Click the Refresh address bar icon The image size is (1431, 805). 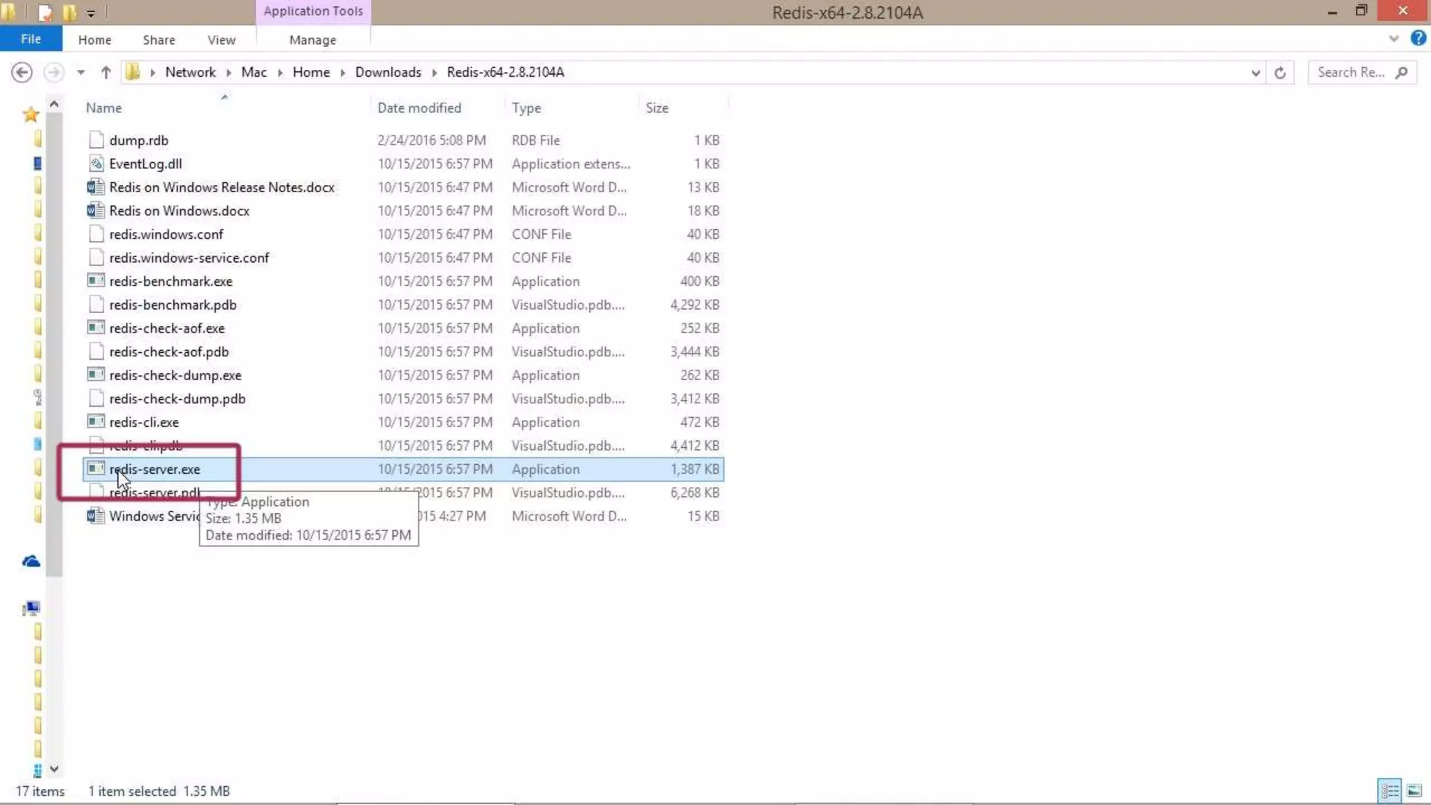[x=1279, y=73]
